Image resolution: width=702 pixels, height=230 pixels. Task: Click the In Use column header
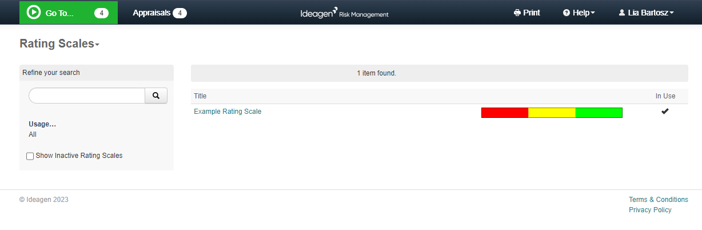click(x=665, y=96)
